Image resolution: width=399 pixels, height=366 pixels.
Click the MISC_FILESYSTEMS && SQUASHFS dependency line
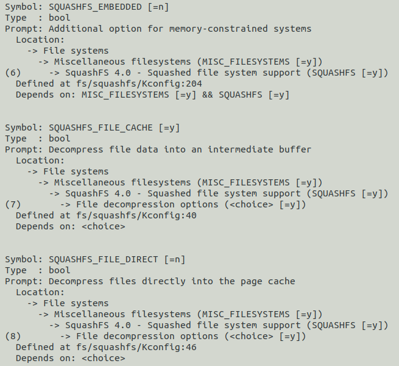point(152,95)
